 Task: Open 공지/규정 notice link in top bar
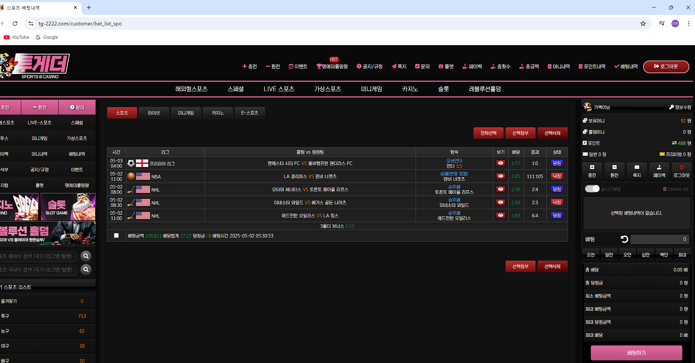pyautogui.click(x=370, y=66)
